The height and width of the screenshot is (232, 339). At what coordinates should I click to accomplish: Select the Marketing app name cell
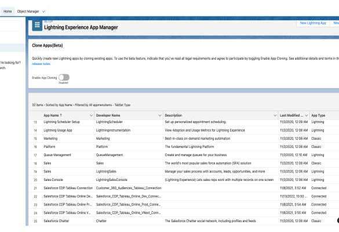click(50, 139)
